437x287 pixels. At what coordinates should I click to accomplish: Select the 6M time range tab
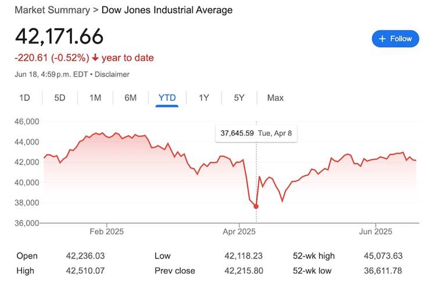click(130, 98)
